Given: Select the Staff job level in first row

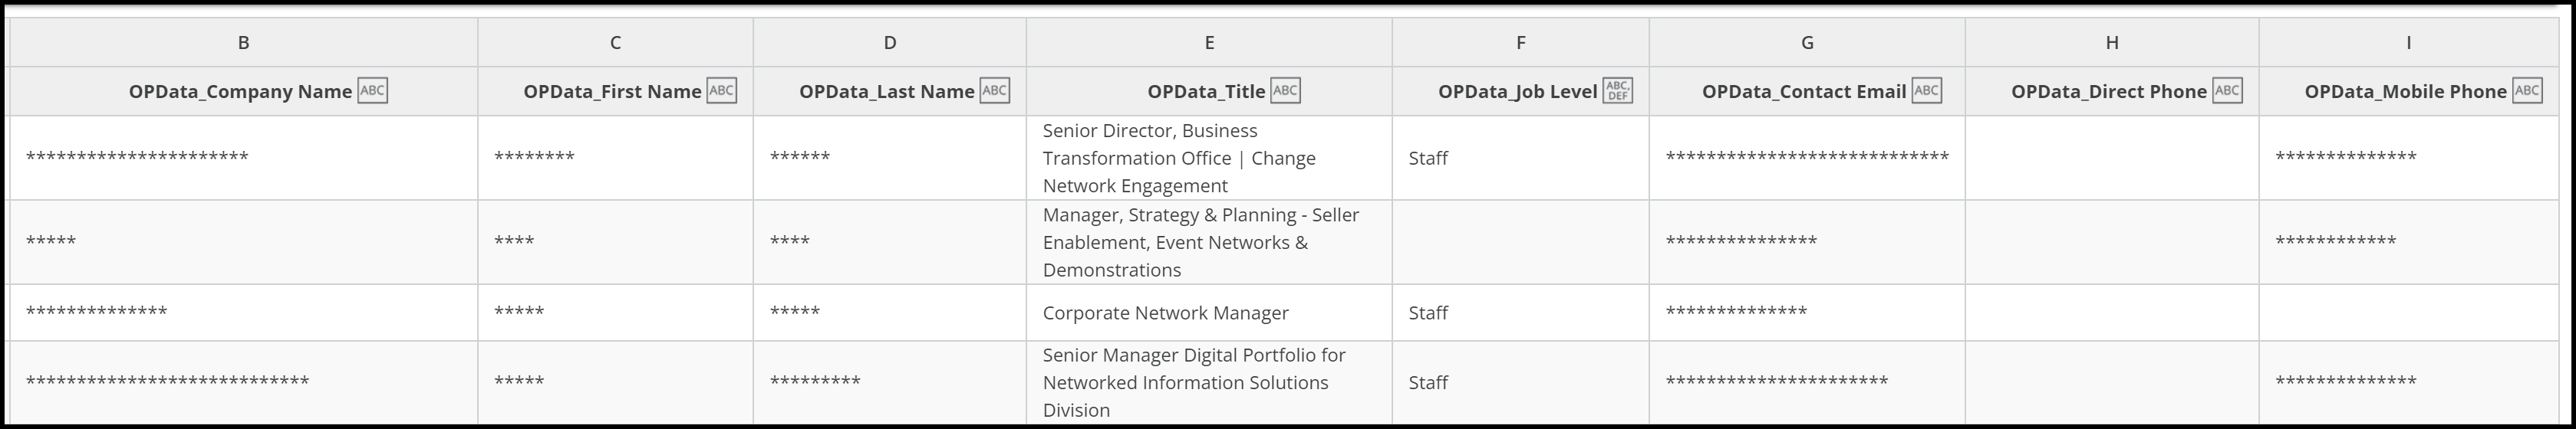Looking at the screenshot, I should point(1428,158).
